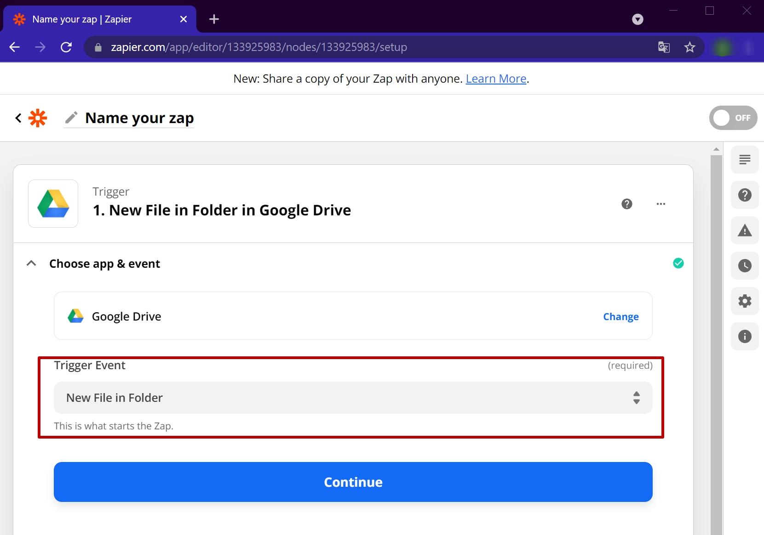764x535 pixels.
Task: Bookmark this page with star icon
Action: click(689, 47)
